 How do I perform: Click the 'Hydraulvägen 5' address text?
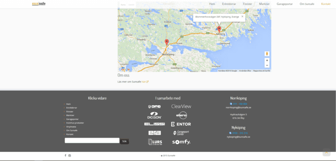[x=238, y=114]
